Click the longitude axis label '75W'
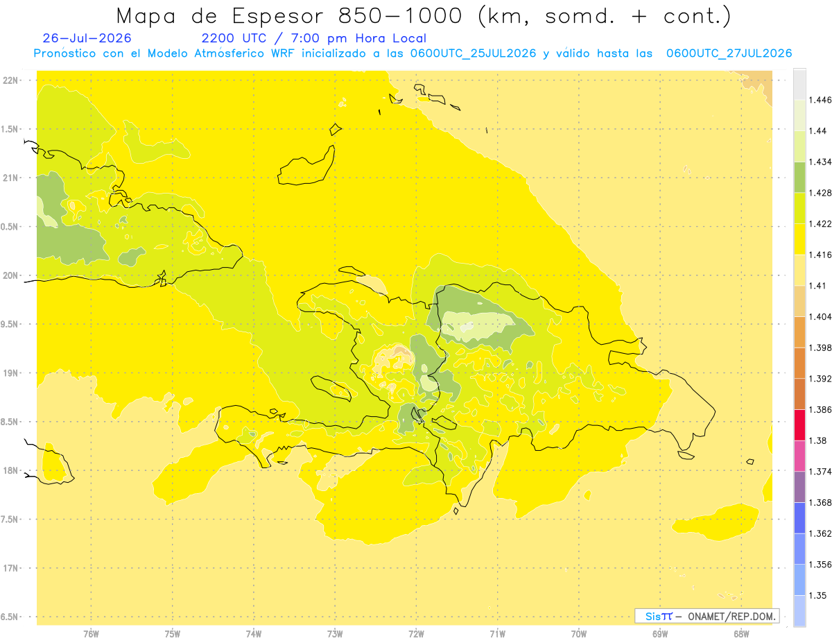The image size is (832, 643). coord(173,633)
